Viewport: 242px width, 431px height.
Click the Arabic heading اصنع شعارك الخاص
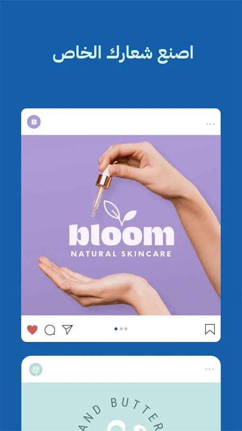pyautogui.click(x=123, y=54)
